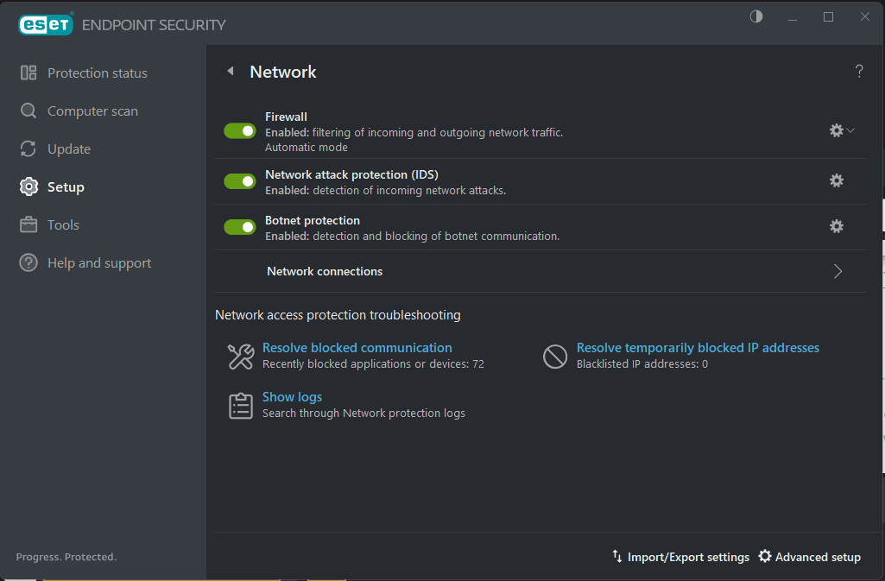
Task: Open Network attack protection (IDS) gear settings
Action: [x=837, y=180]
